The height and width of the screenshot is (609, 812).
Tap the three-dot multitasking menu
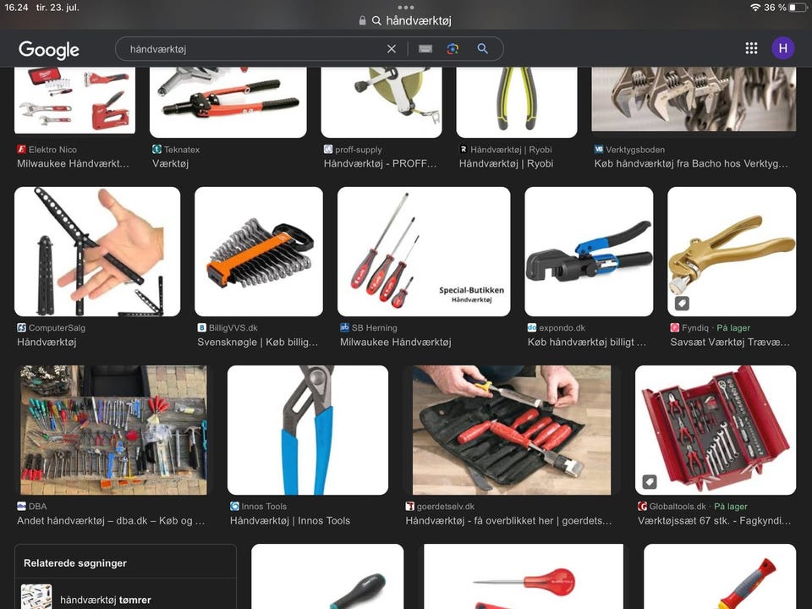click(406, 8)
